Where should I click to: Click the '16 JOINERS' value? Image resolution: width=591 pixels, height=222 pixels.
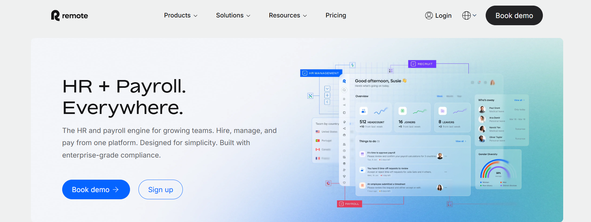tap(407, 122)
